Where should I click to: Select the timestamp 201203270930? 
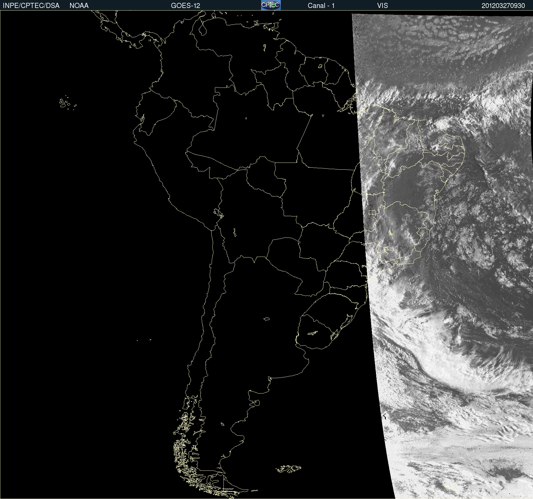coord(503,6)
